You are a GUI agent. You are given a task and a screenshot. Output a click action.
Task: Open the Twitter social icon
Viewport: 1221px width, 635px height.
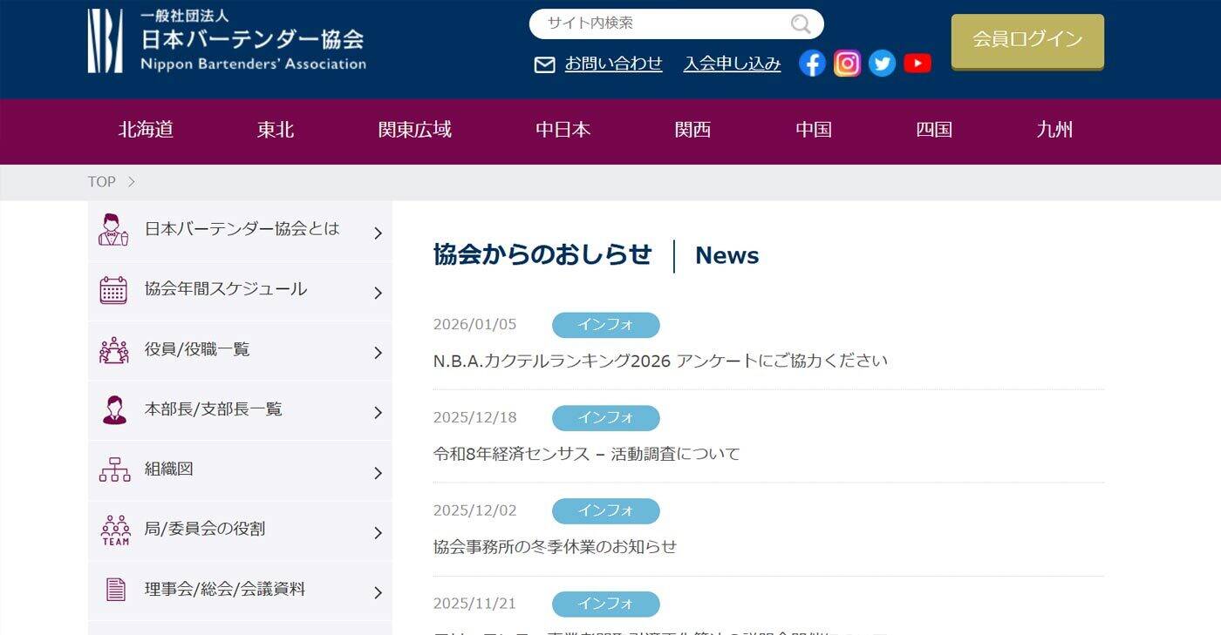point(882,64)
